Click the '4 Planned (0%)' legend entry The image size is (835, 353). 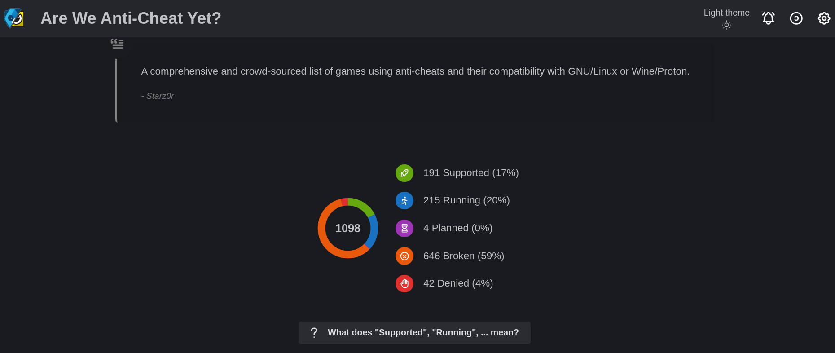click(458, 228)
